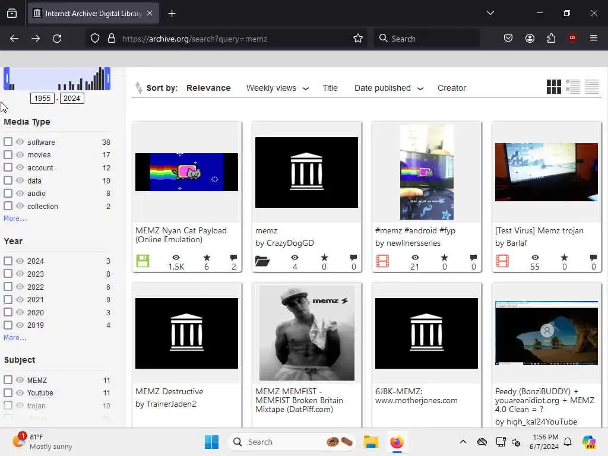This screenshot has height=456, width=608.
Task: Click software floppy icon on Nyan Cat card
Action: [x=142, y=261]
